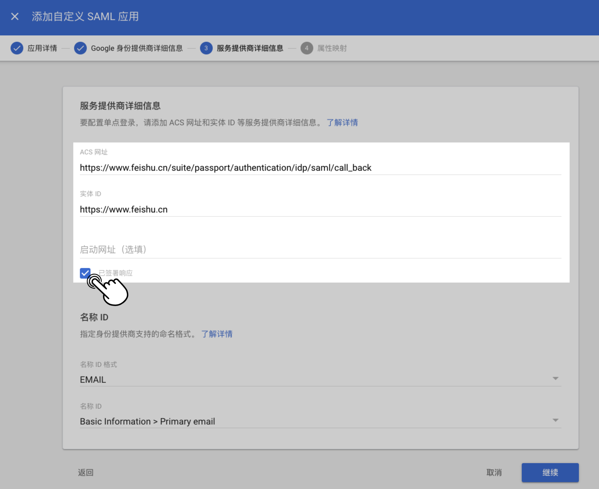Click the 名称 ID section heading
The image size is (599, 489).
coord(94,317)
